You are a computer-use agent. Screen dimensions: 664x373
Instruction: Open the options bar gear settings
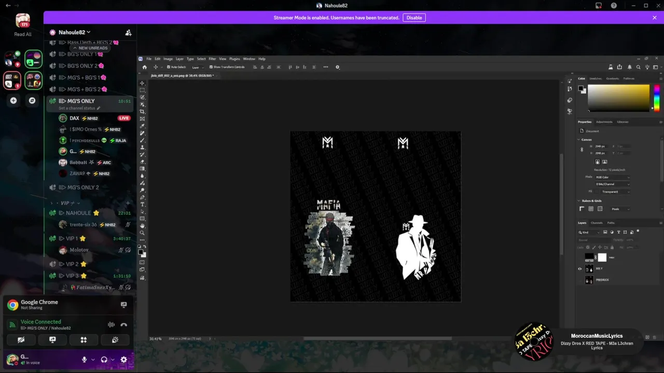(337, 67)
